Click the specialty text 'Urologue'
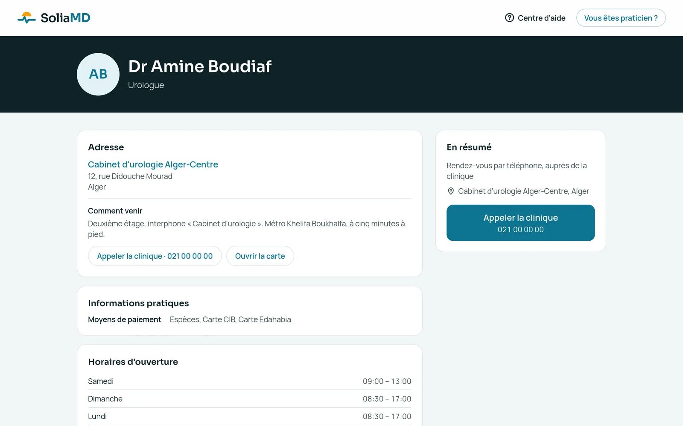 point(146,85)
